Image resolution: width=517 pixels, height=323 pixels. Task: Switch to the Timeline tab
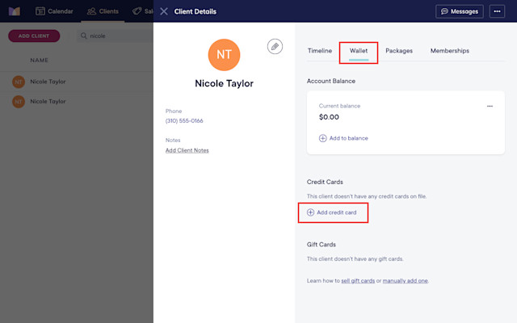tap(320, 51)
